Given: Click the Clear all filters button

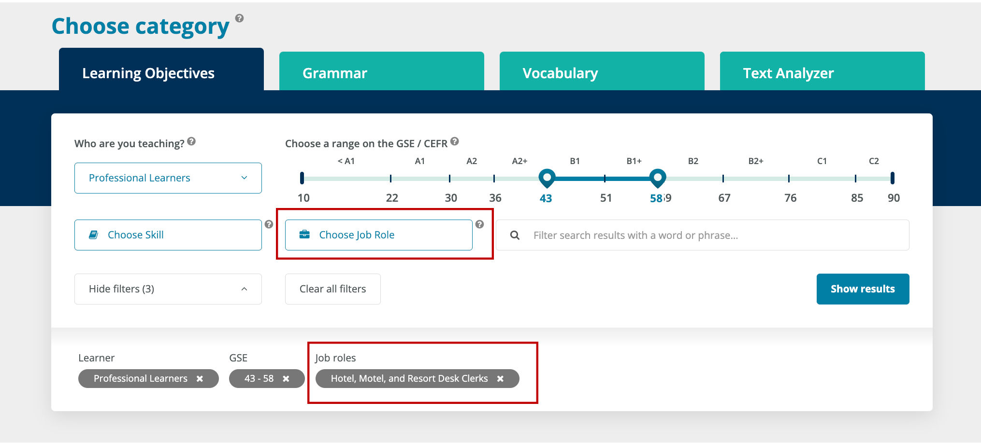Looking at the screenshot, I should [332, 289].
